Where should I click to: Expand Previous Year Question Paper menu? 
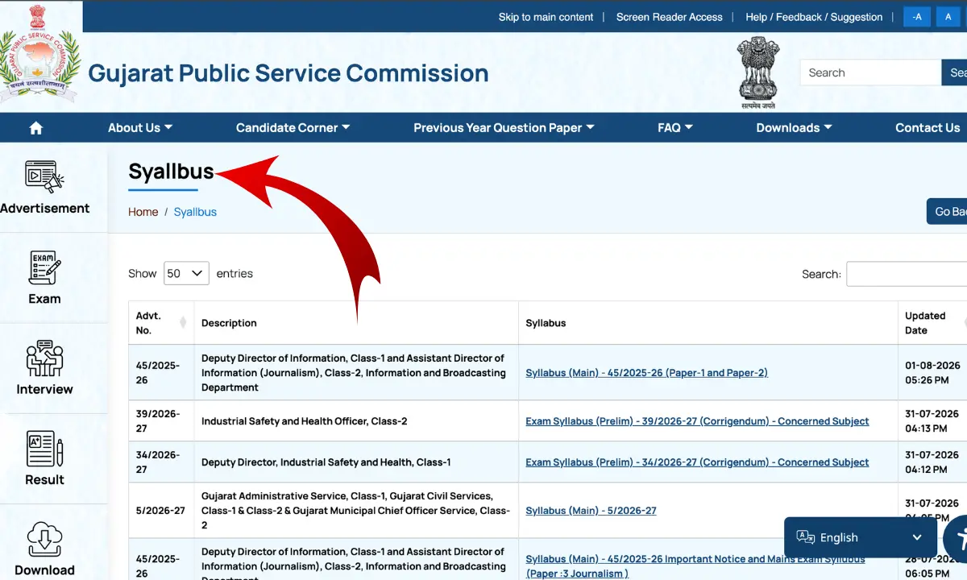504,128
